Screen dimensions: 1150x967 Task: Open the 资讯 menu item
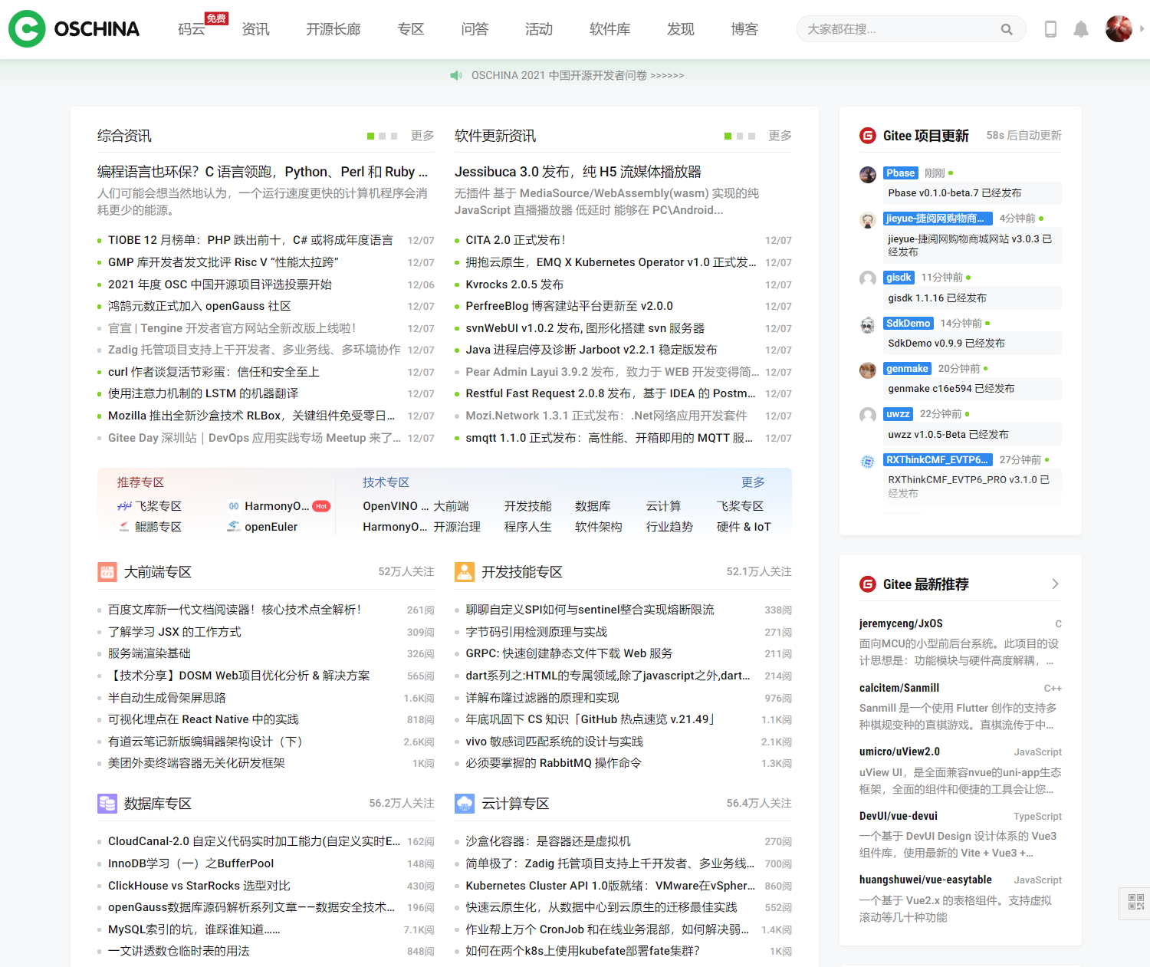click(255, 29)
